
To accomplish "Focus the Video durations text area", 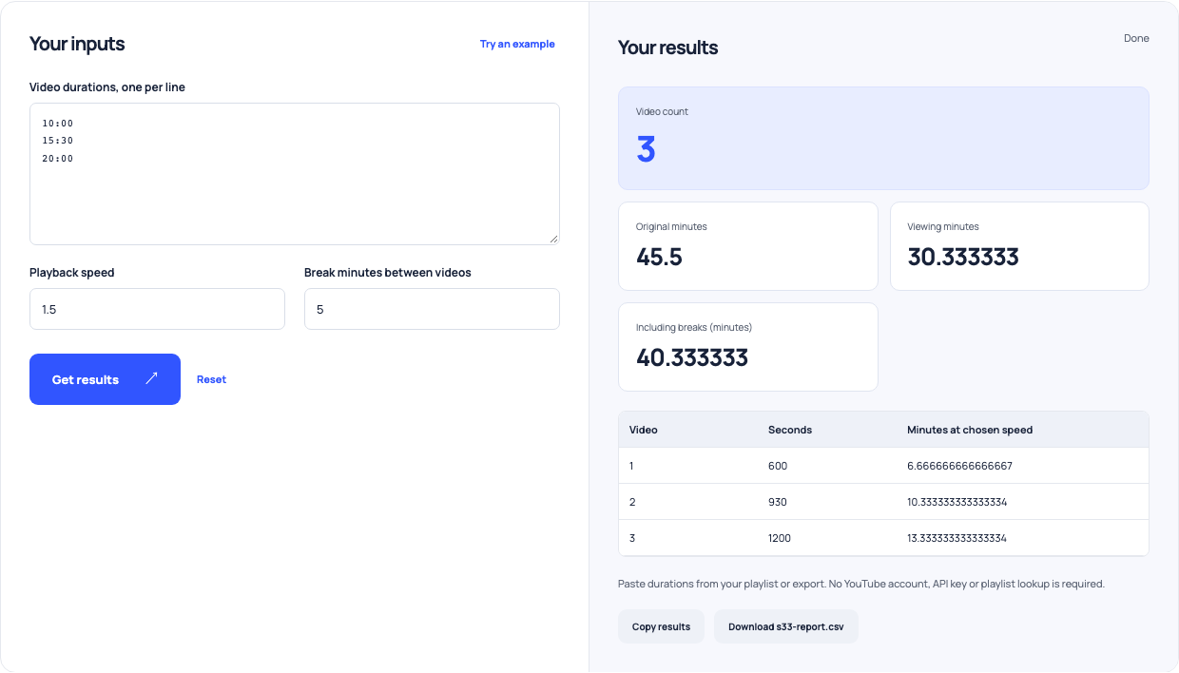I will [295, 174].
